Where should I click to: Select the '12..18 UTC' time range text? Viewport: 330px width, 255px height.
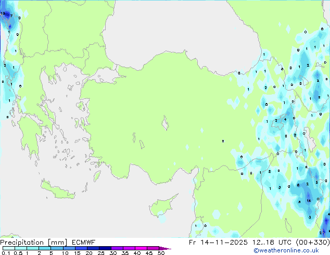(272, 243)
